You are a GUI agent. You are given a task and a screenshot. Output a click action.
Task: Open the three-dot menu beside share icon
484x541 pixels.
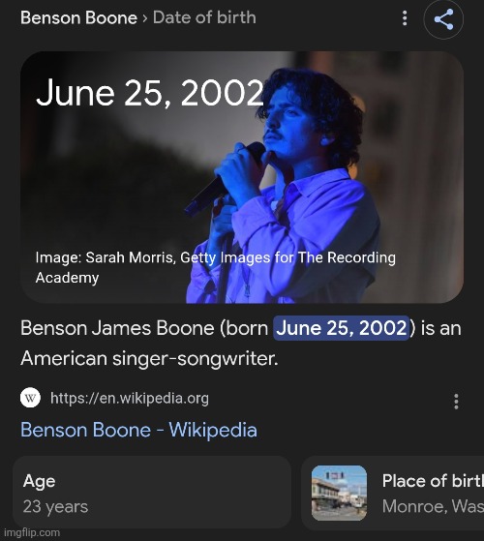tap(405, 18)
